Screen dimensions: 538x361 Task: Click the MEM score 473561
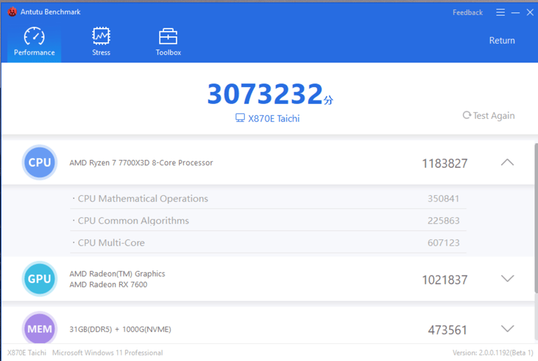(x=447, y=330)
